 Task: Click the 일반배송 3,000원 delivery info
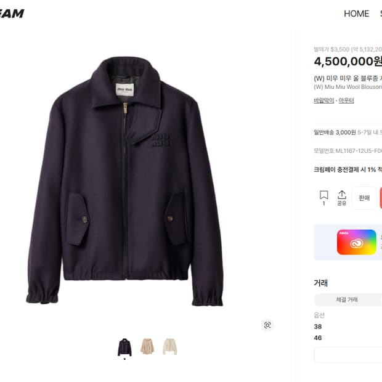[335, 132]
